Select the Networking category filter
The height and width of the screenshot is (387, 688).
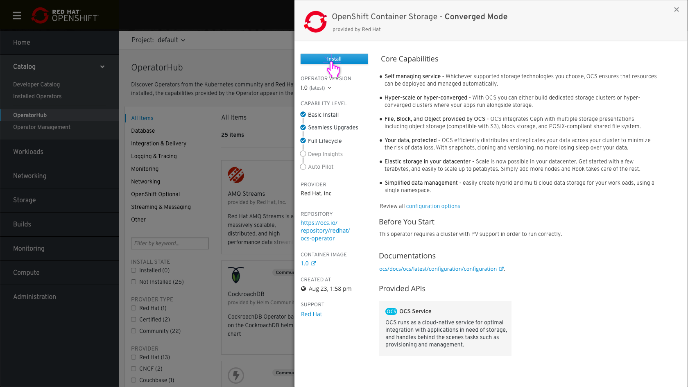[x=145, y=181]
